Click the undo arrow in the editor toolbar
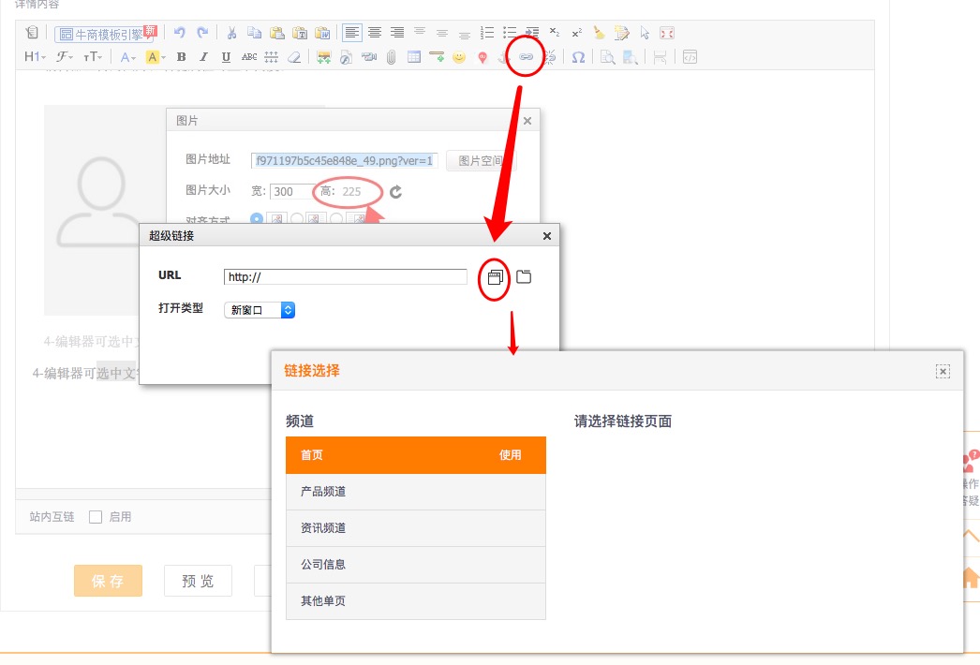 [x=180, y=33]
